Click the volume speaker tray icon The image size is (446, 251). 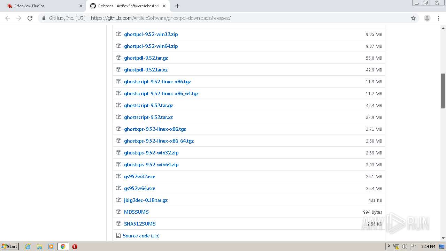pos(405,246)
